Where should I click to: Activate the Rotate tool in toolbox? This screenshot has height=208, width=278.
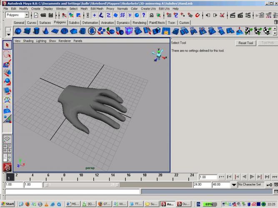(x=7, y=82)
